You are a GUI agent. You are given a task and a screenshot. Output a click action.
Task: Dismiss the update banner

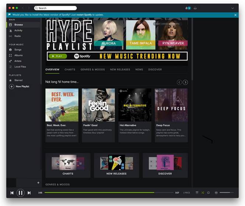(235, 15)
